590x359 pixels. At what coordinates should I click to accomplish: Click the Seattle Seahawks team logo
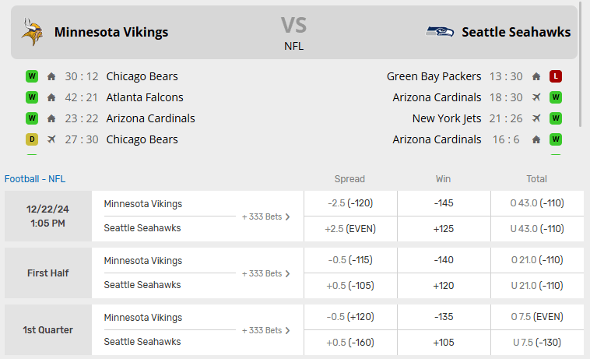440,32
